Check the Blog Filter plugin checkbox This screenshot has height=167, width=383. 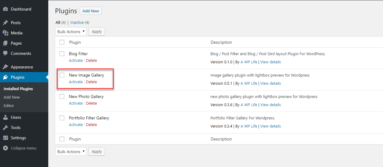[62, 54]
